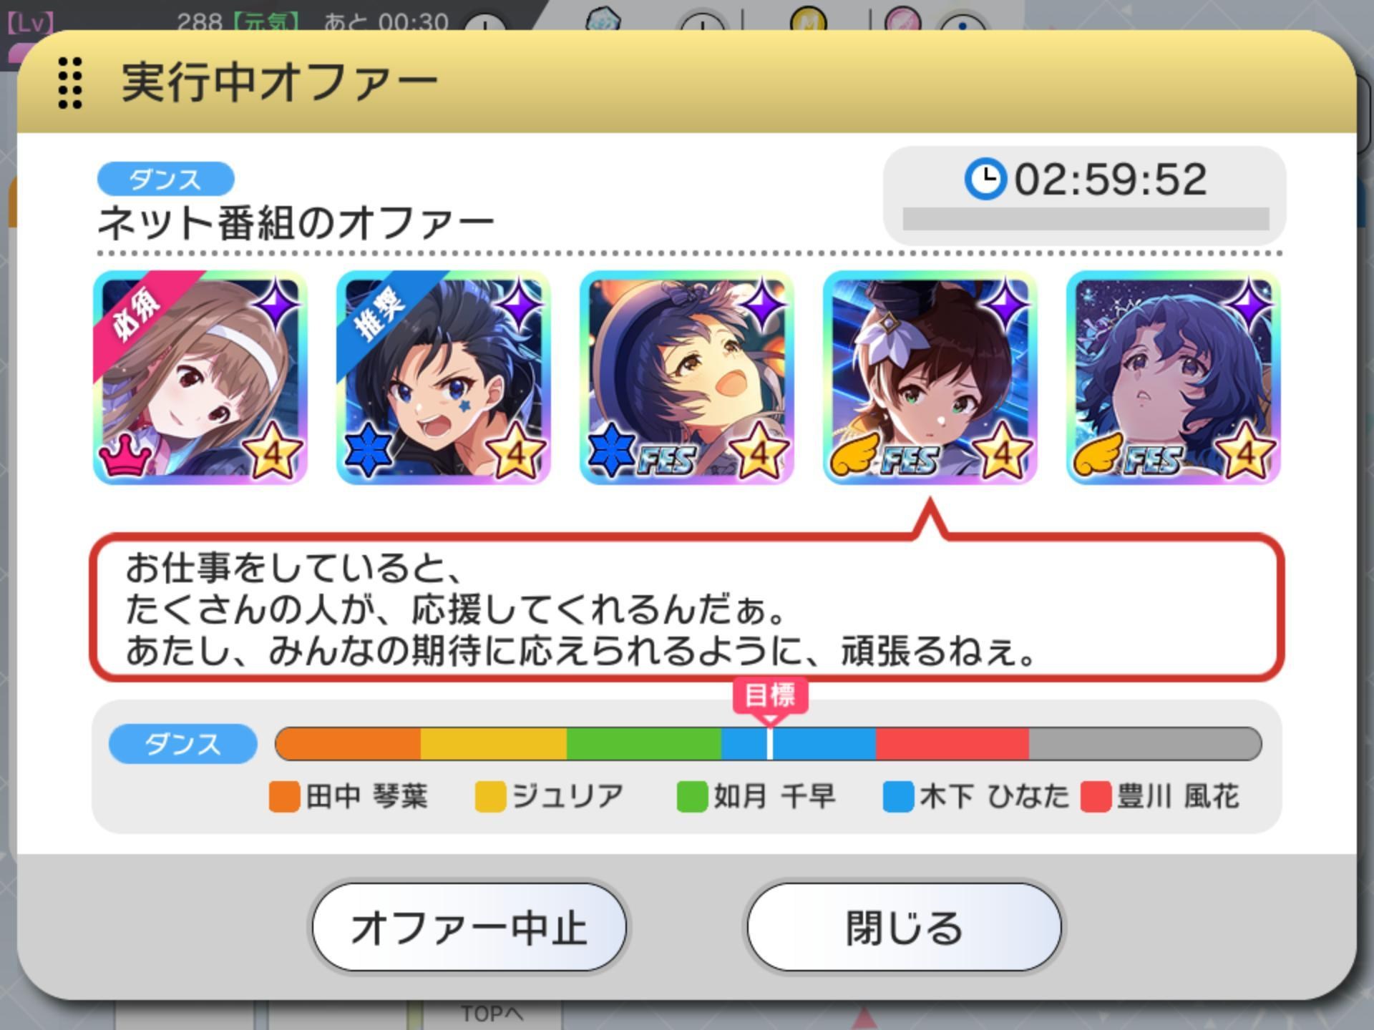Tap the green legend swatch for 如月 千早
This screenshot has height=1030, width=1374.
(692, 797)
